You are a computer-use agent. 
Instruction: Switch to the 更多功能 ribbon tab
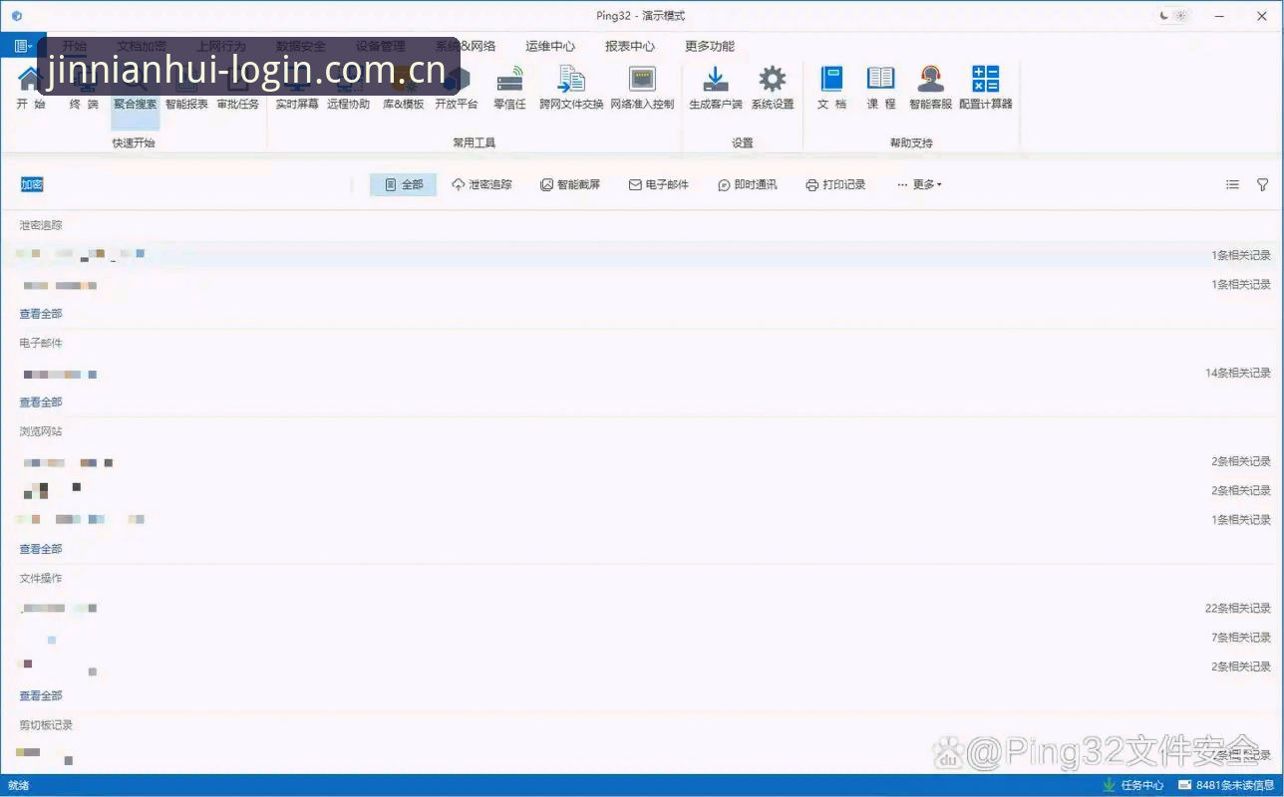[710, 46]
